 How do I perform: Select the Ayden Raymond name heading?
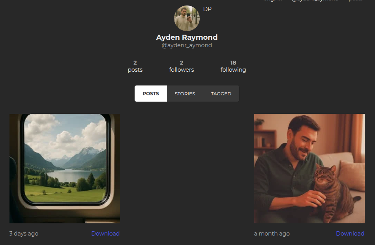click(x=187, y=37)
